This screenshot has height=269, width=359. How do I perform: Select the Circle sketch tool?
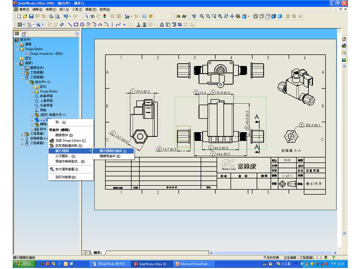82,25
